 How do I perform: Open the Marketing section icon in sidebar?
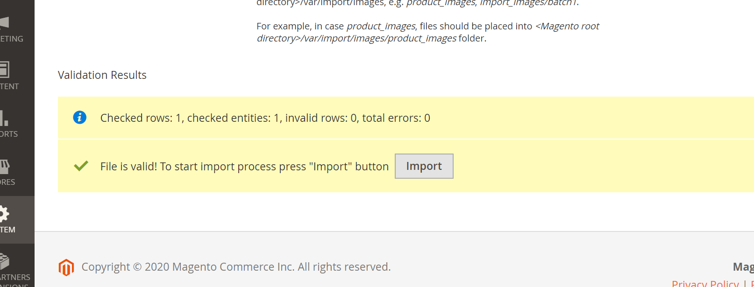pyautogui.click(x=5, y=21)
